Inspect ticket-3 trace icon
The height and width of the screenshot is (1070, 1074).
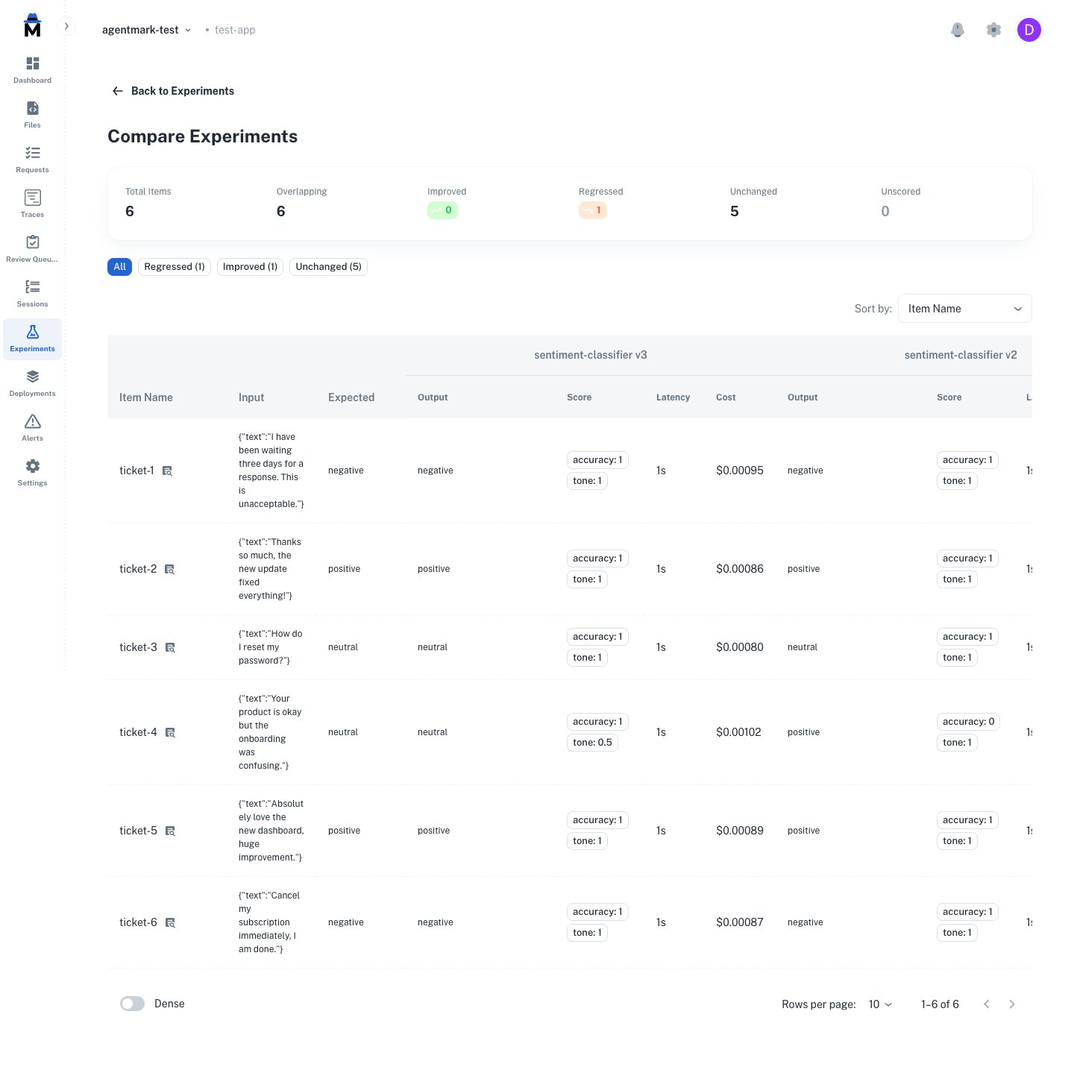tap(170, 648)
